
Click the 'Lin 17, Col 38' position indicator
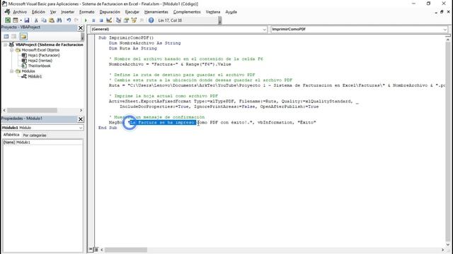pyautogui.click(x=170, y=20)
